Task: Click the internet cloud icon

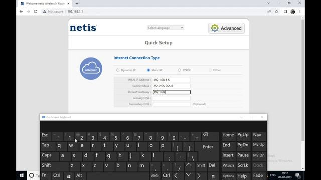Action: pyautogui.click(x=91, y=69)
